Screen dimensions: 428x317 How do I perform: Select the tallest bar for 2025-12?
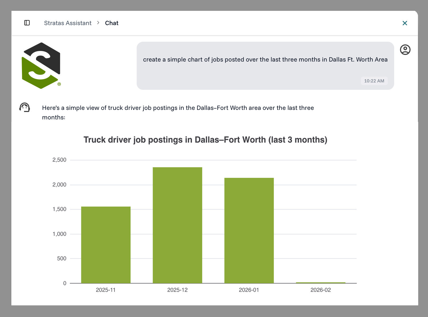(x=177, y=225)
